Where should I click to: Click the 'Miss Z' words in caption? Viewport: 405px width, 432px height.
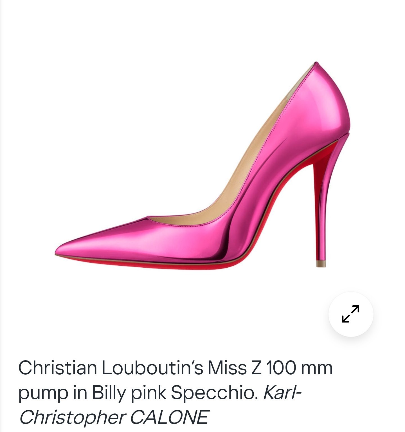235,368
